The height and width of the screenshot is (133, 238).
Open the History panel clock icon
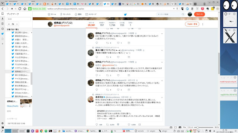(3, 29)
